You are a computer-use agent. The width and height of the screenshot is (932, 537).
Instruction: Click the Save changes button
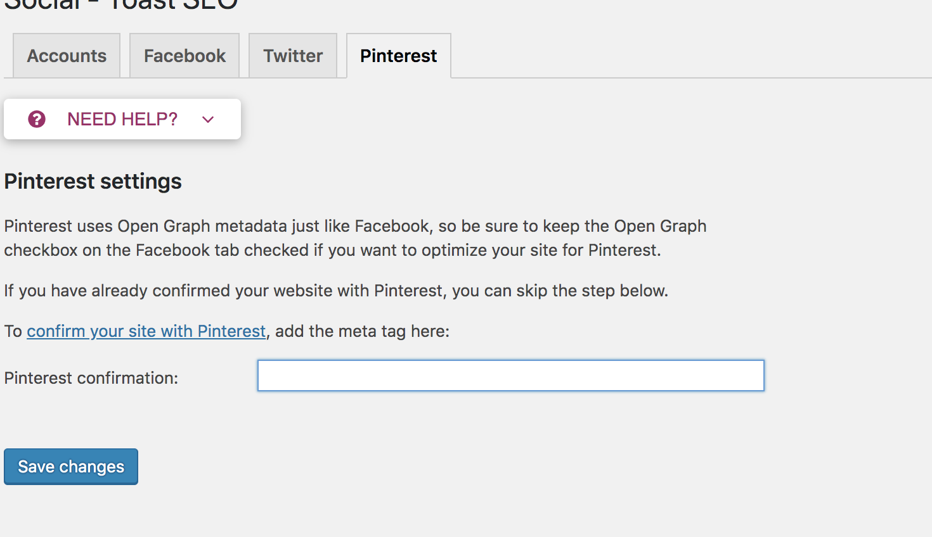(71, 467)
